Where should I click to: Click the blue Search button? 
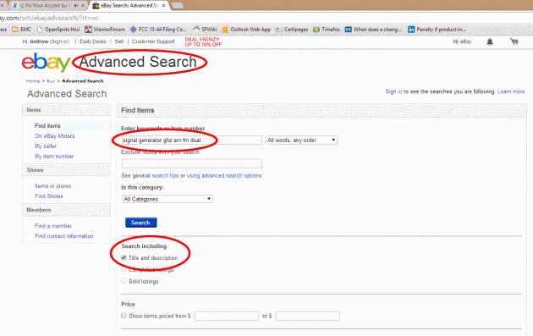[140, 223]
